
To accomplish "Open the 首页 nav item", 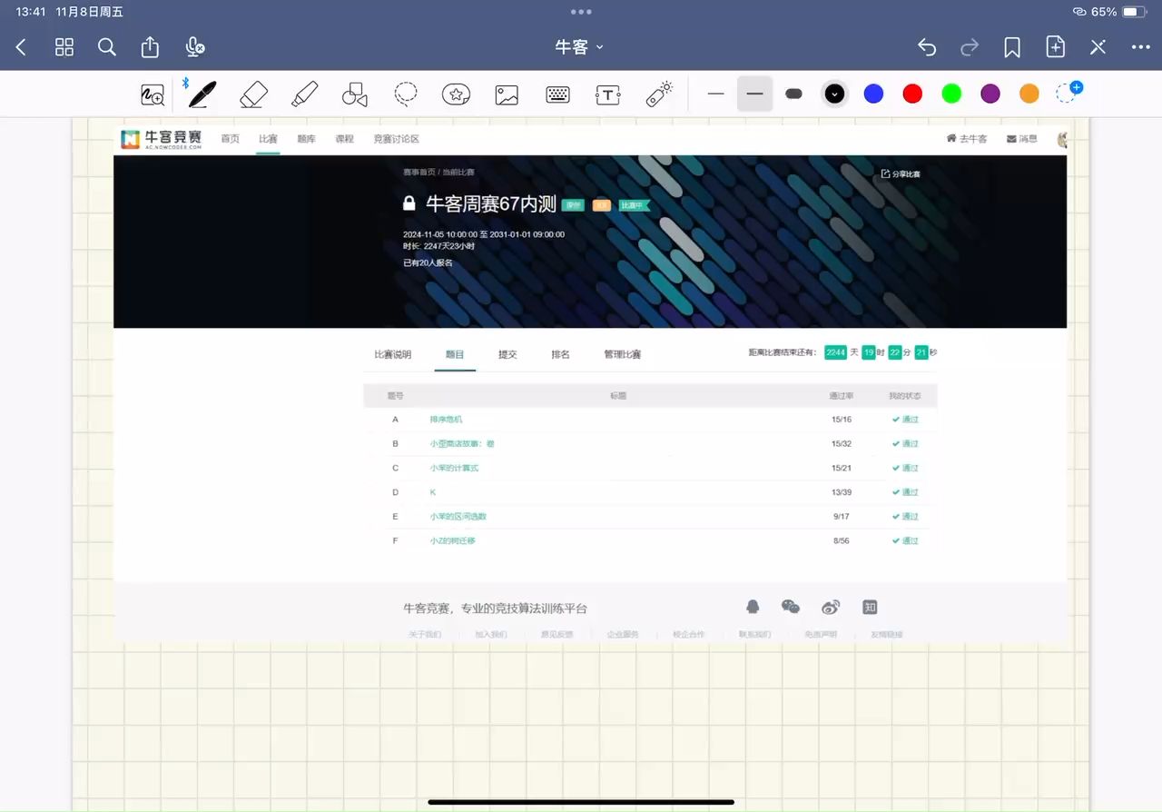I will coord(230,139).
